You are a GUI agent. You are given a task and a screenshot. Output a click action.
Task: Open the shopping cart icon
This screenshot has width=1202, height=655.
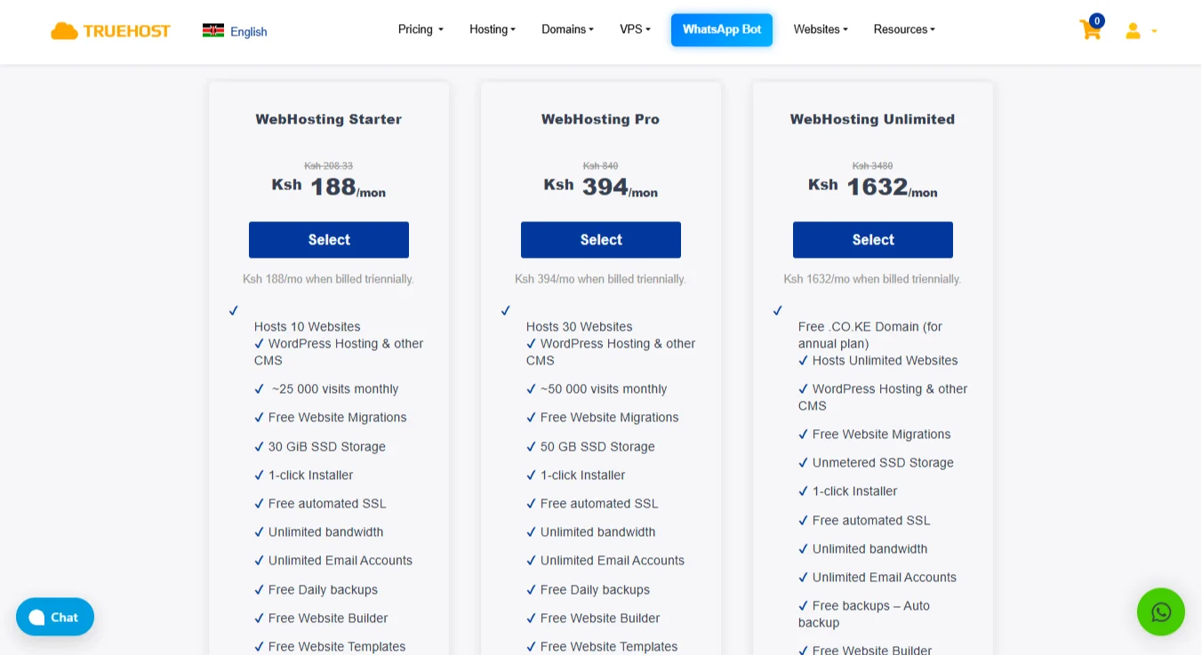coord(1091,29)
